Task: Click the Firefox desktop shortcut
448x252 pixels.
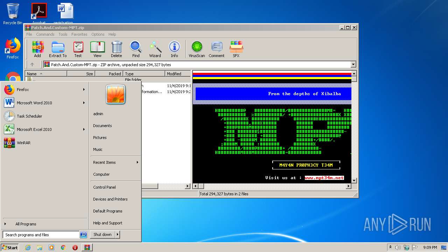Action: click(x=13, y=48)
